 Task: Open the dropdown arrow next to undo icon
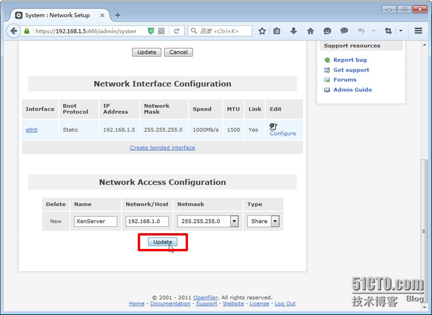pyautogui.click(x=374, y=31)
